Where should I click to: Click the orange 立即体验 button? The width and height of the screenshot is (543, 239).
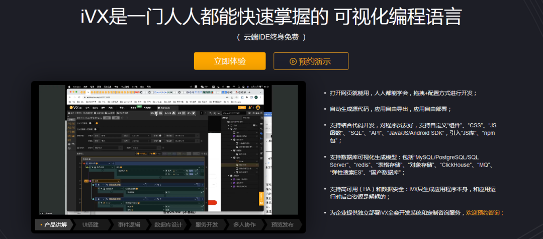tap(230, 61)
